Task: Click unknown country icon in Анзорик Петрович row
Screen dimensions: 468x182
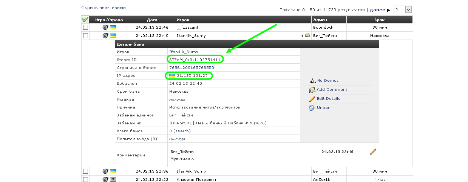Action: (x=113, y=179)
